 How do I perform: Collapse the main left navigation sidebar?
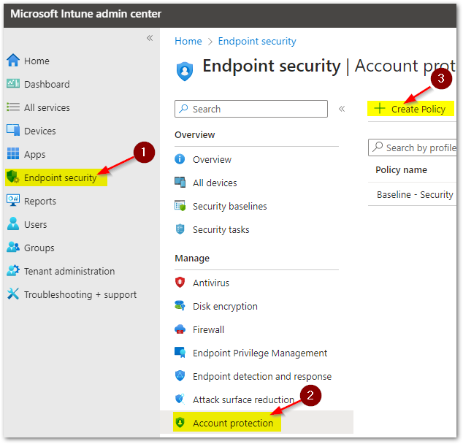(150, 38)
